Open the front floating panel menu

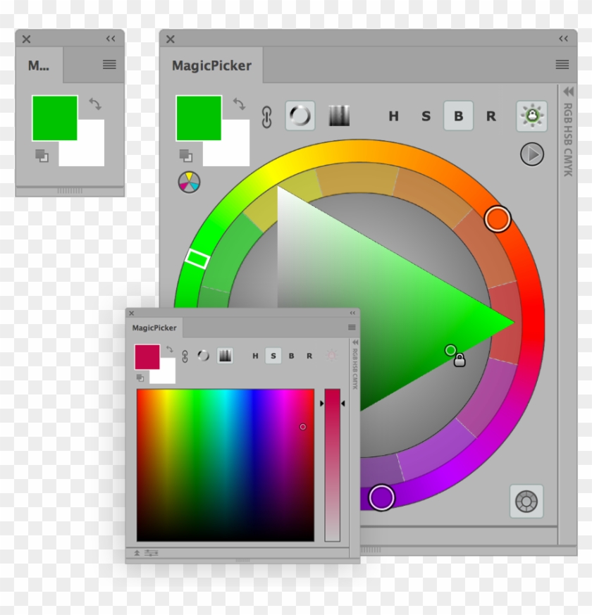point(352,327)
